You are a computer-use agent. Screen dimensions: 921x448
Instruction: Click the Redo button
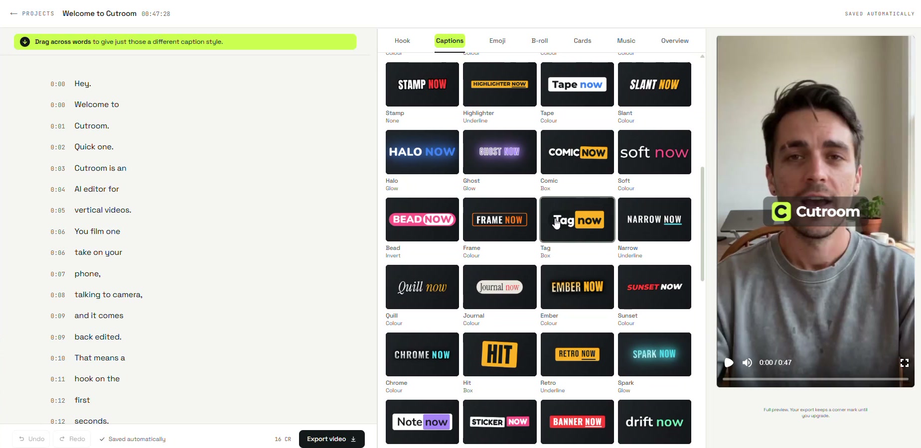click(72, 439)
